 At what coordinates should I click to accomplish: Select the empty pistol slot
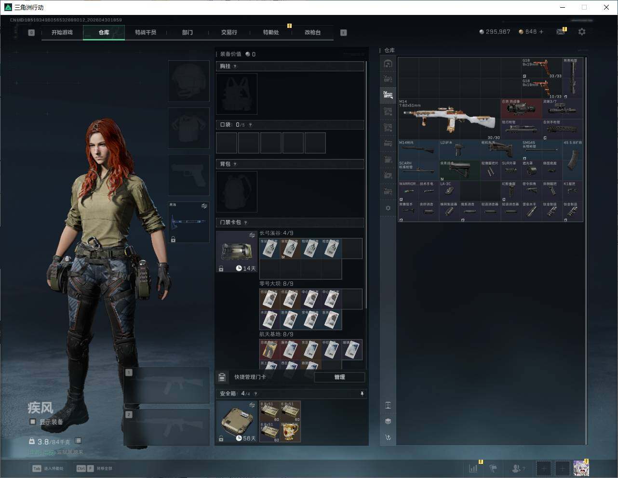188,175
